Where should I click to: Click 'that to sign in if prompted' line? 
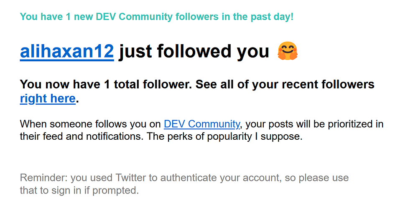(x=79, y=191)
